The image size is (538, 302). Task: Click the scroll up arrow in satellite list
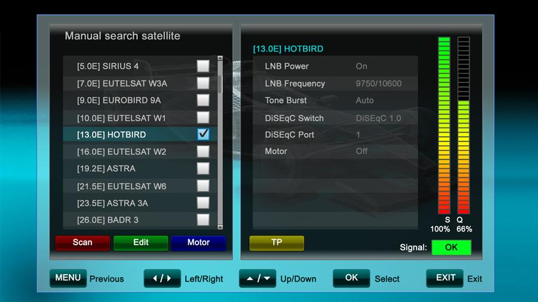(x=220, y=58)
